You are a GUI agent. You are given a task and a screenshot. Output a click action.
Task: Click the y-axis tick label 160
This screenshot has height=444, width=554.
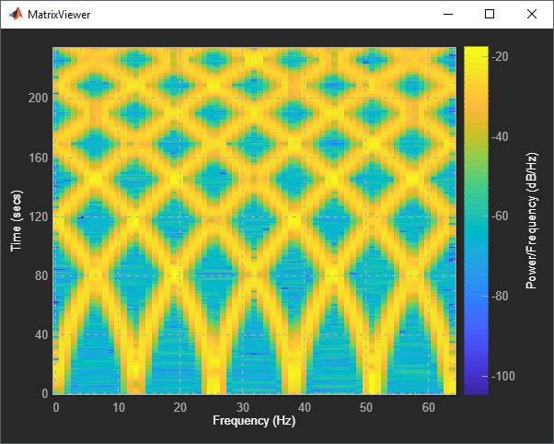[38, 158]
